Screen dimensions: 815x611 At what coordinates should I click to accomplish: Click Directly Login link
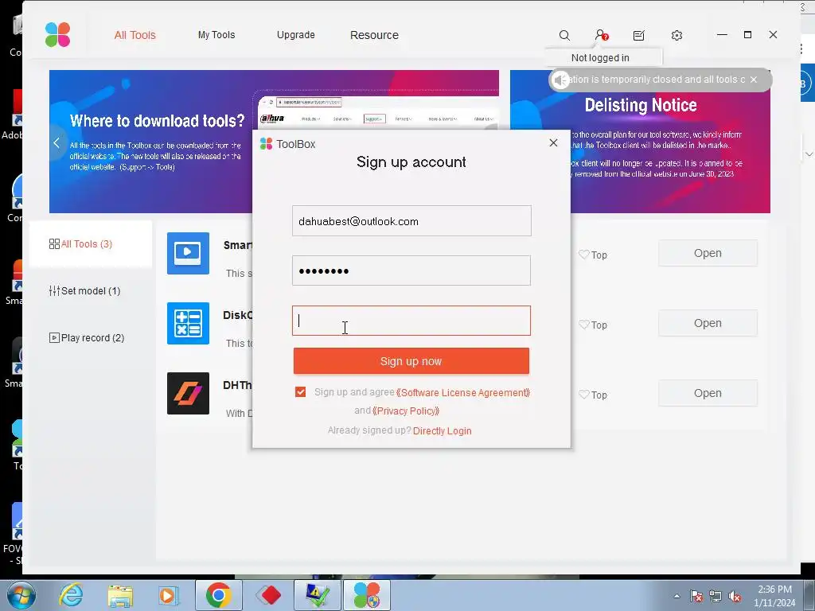coord(443,430)
